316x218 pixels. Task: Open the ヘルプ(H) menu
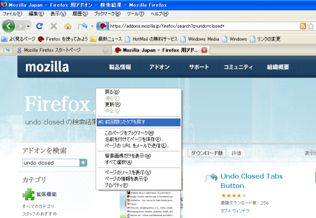click(159, 14)
